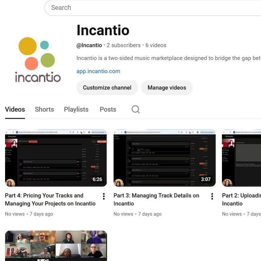Open the group meeting video thumbnail below
Screen dimensions: 261x261
click(56, 245)
